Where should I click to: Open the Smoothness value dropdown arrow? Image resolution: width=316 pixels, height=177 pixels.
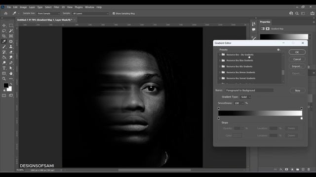point(242,103)
